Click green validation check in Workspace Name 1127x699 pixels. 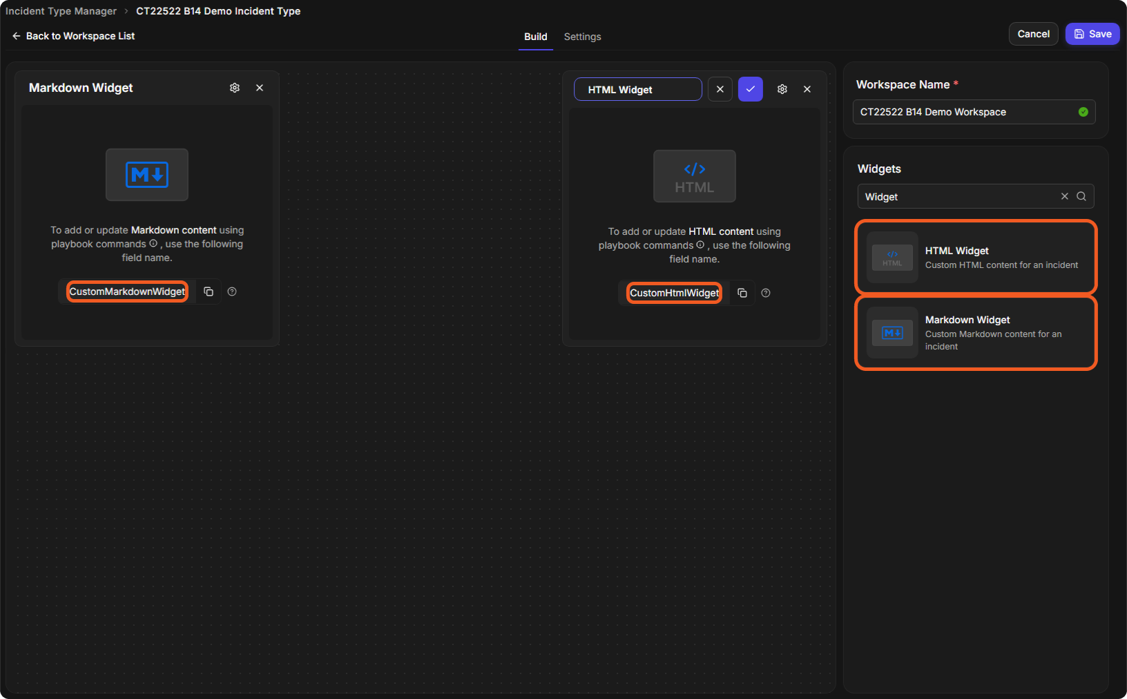(x=1083, y=112)
